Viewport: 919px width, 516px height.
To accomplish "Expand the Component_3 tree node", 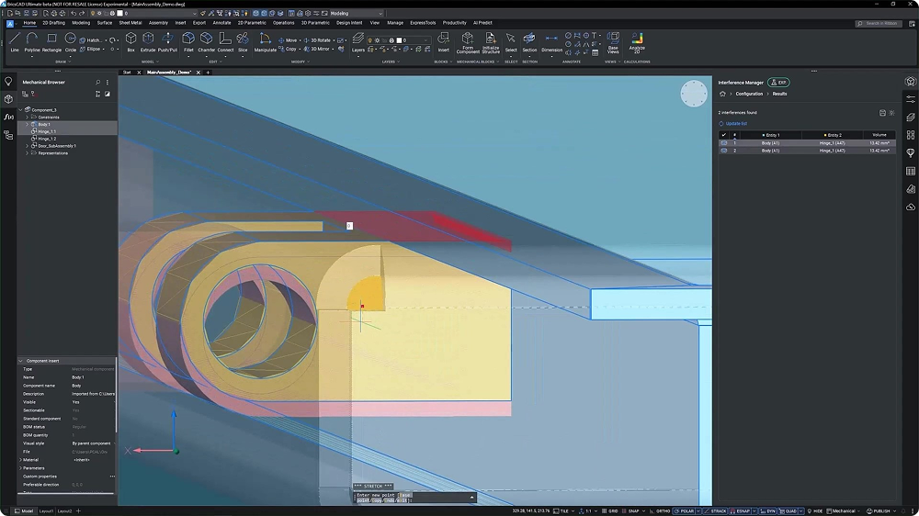I will click(x=20, y=109).
